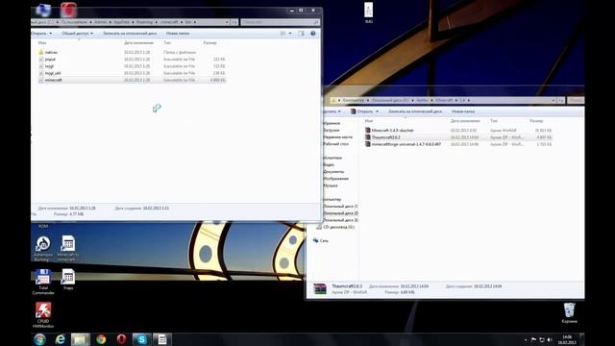Open 'Сеть' network in the sidebar

(321, 241)
